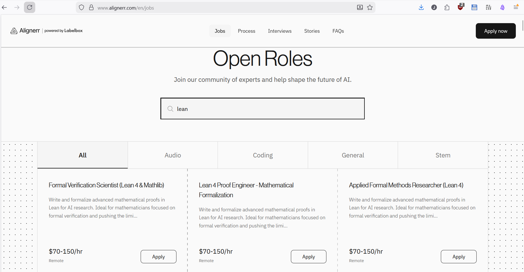This screenshot has height=272, width=524.
Task: Click the blue floppy disk save extension
Action: (474, 7)
